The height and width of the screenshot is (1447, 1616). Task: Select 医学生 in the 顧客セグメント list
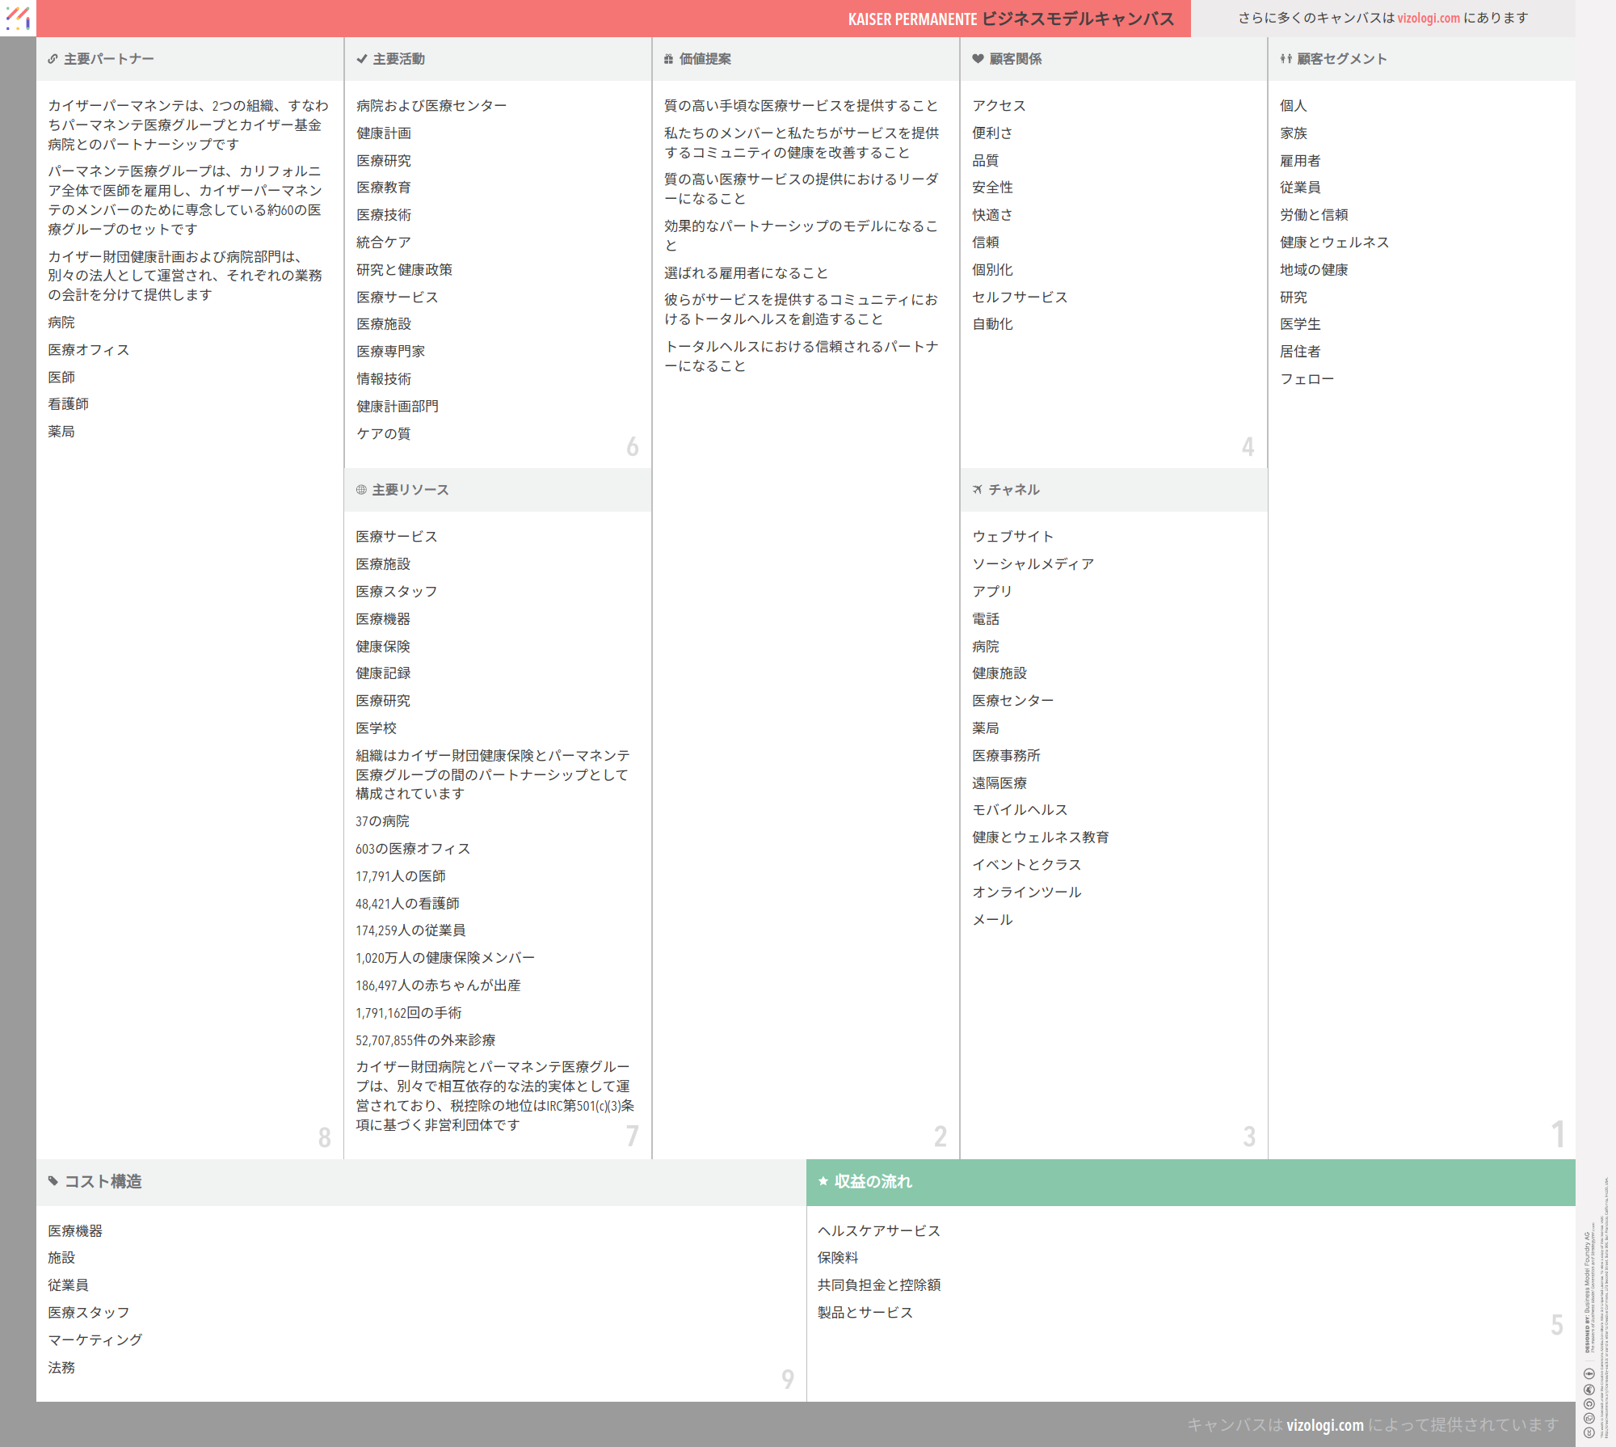coord(1300,324)
